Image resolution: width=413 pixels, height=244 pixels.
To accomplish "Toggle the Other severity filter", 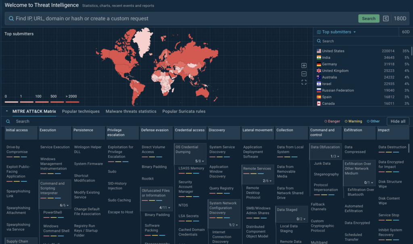I will (x=373, y=121).
